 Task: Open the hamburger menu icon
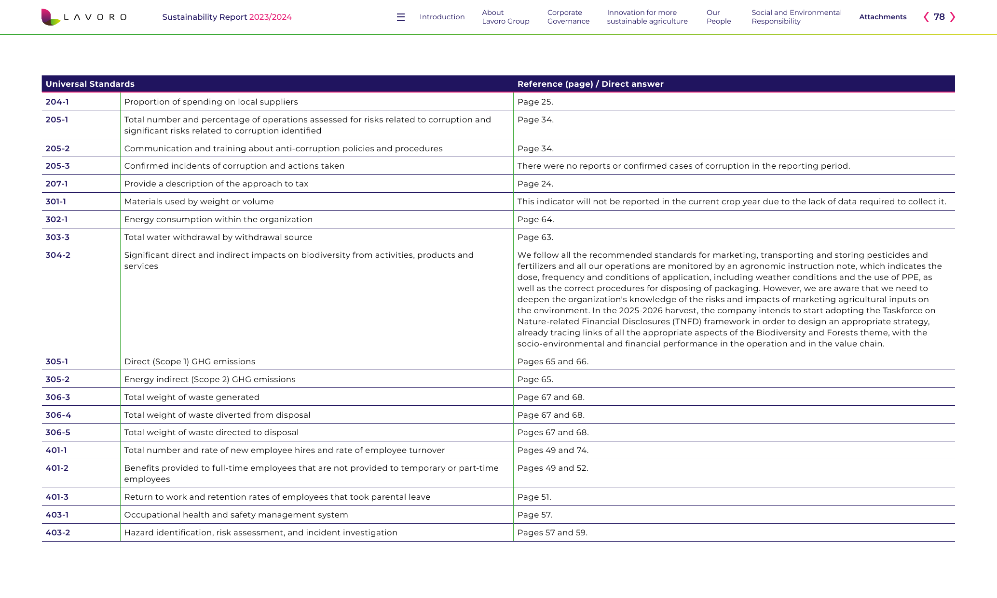pos(400,17)
